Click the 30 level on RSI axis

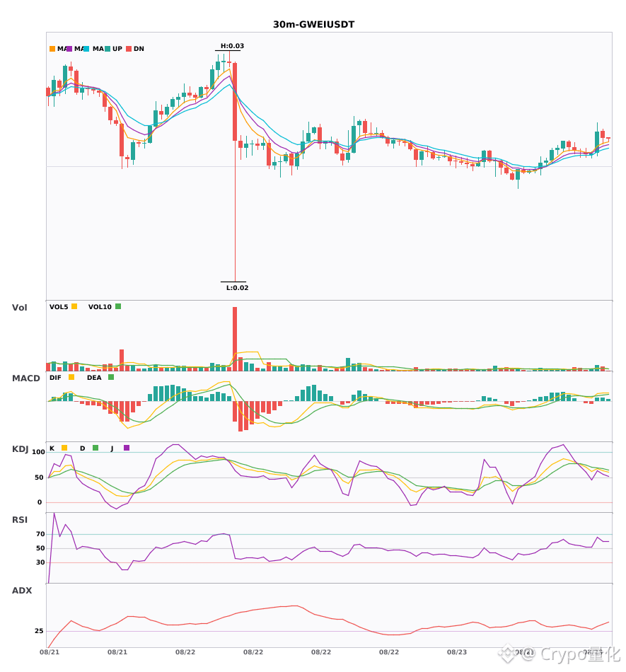[x=40, y=562]
